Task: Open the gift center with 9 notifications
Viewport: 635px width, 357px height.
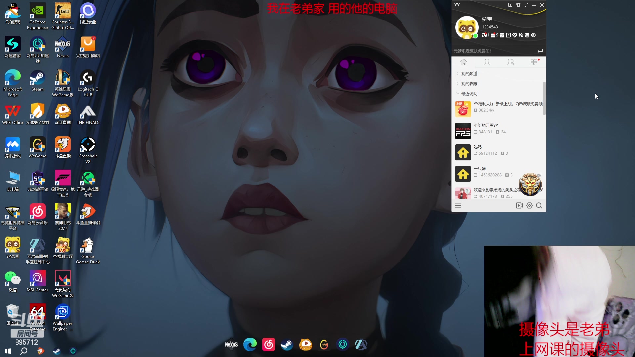Action: click(493, 35)
